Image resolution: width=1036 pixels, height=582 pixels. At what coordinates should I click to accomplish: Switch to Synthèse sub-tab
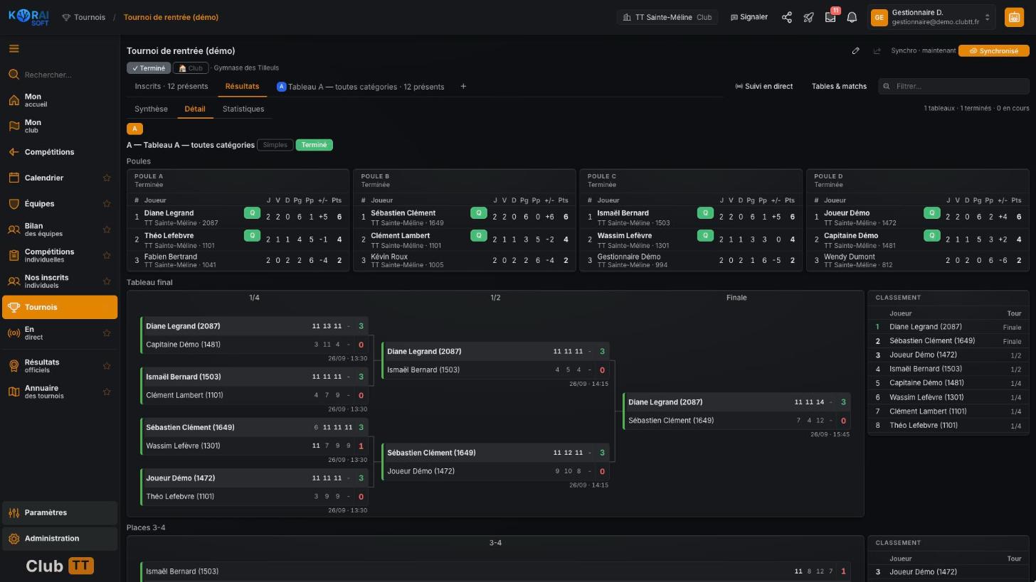(x=151, y=109)
